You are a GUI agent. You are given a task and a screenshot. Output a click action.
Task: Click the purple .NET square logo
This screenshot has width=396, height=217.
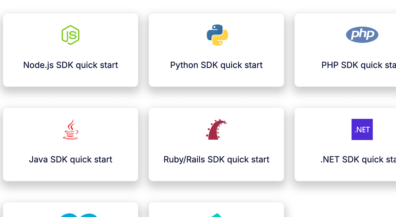pyautogui.click(x=362, y=130)
